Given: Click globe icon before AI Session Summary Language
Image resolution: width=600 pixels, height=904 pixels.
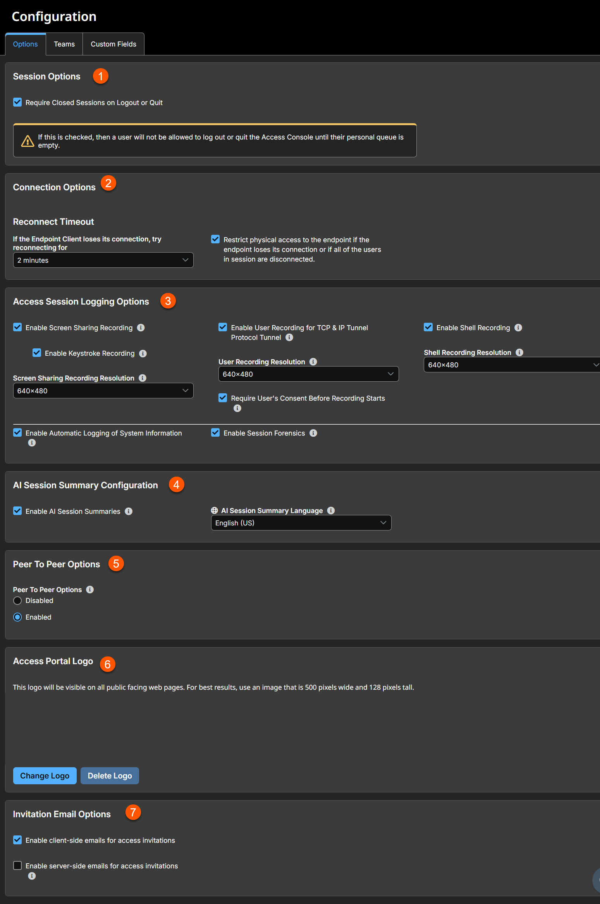Looking at the screenshot, I should [214, 510].
